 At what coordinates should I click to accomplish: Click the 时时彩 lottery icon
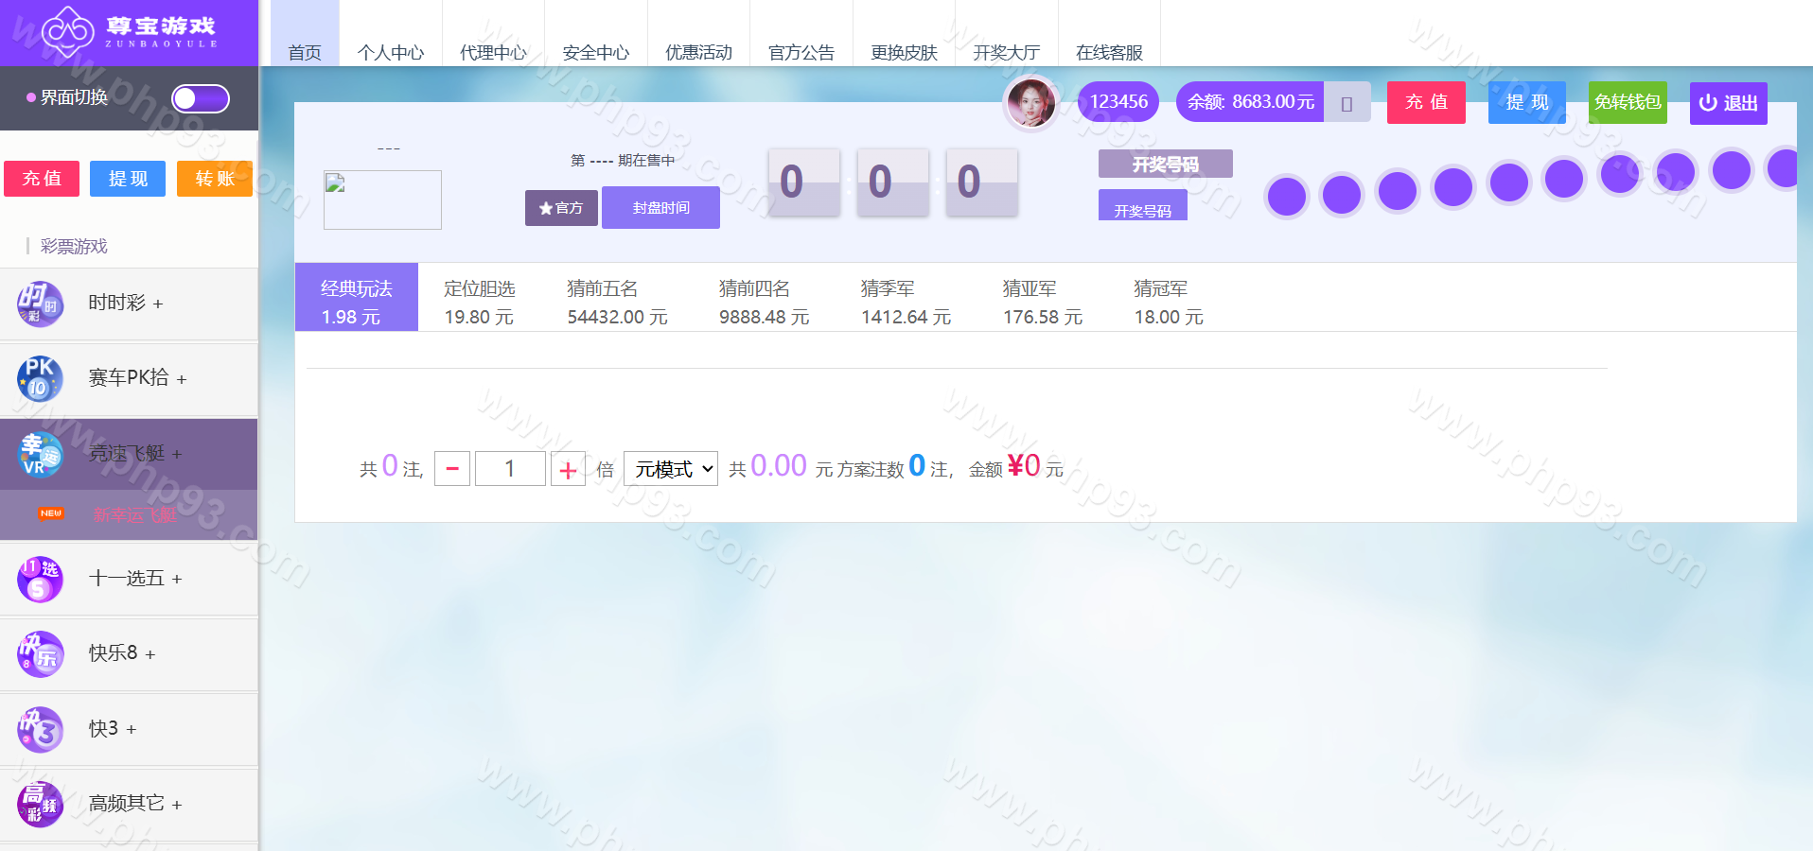[40, 304]
